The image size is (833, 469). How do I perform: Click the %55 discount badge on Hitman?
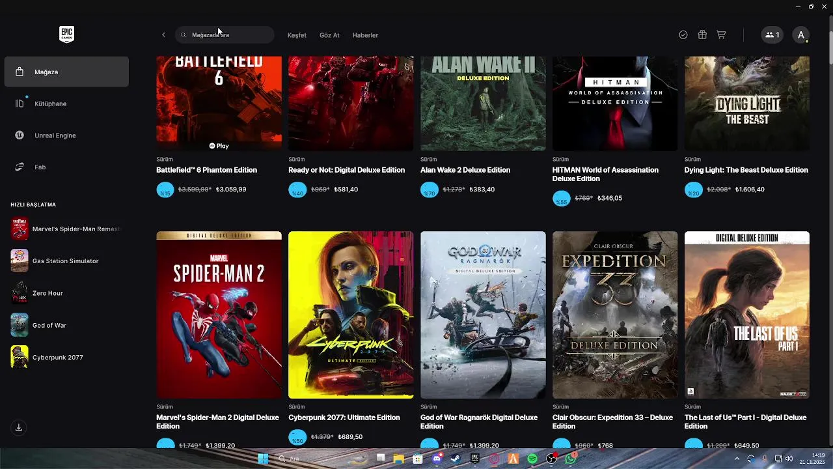click(x=562, y=199)
